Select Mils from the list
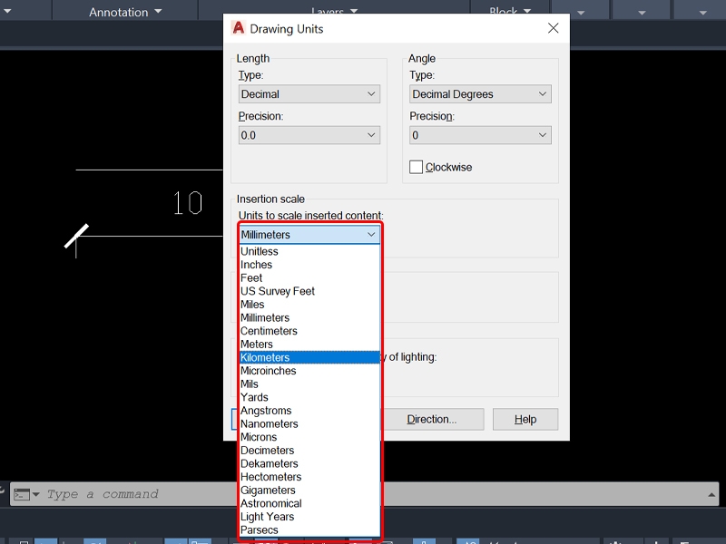This screenshot has height=544, width=726. [309, 384]
